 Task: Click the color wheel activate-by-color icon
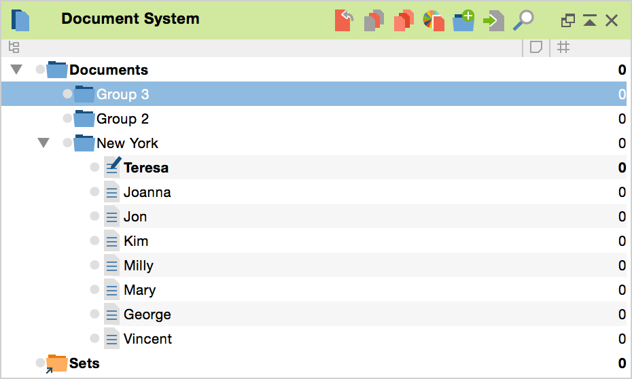433,20
